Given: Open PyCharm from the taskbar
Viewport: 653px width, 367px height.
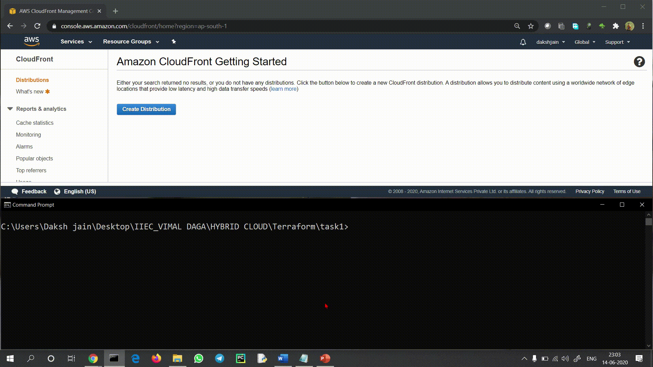Looking at the screenshot, I should click(x=241, y=358).
